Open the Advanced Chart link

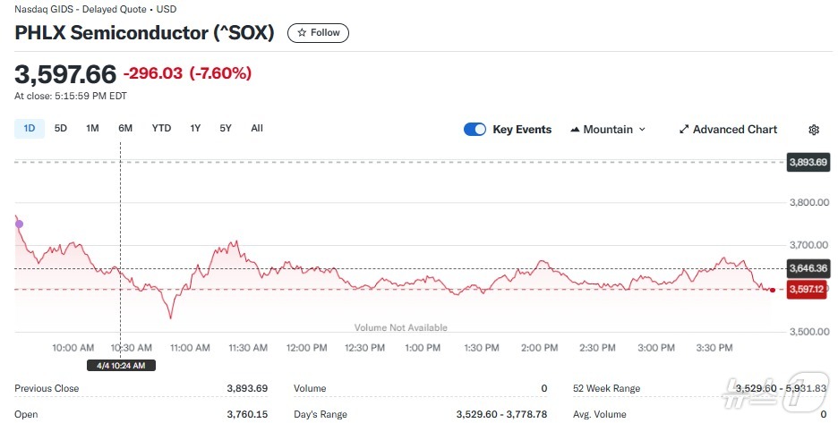(728, 130)
